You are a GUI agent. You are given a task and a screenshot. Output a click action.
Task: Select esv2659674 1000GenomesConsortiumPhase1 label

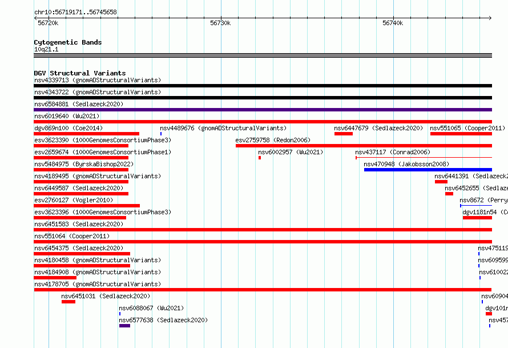[103, 152]
